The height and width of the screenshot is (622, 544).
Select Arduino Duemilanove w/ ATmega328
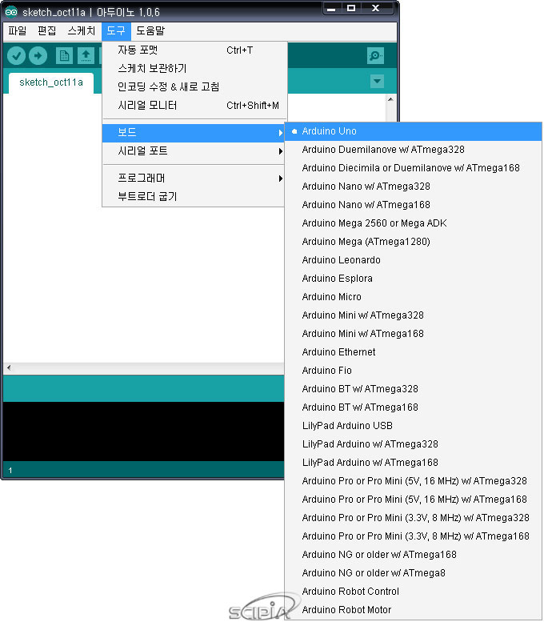pos(413,150)
